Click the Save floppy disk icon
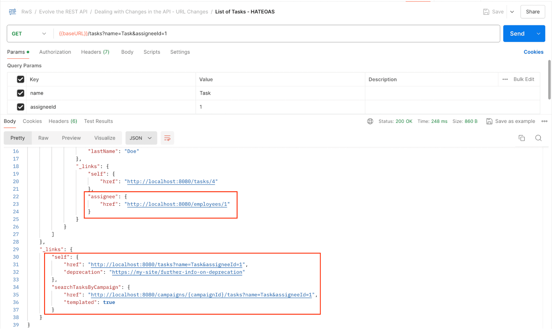The height and width of the screenshot is (329, 552). pyautogui.click(x=486, y=12)
